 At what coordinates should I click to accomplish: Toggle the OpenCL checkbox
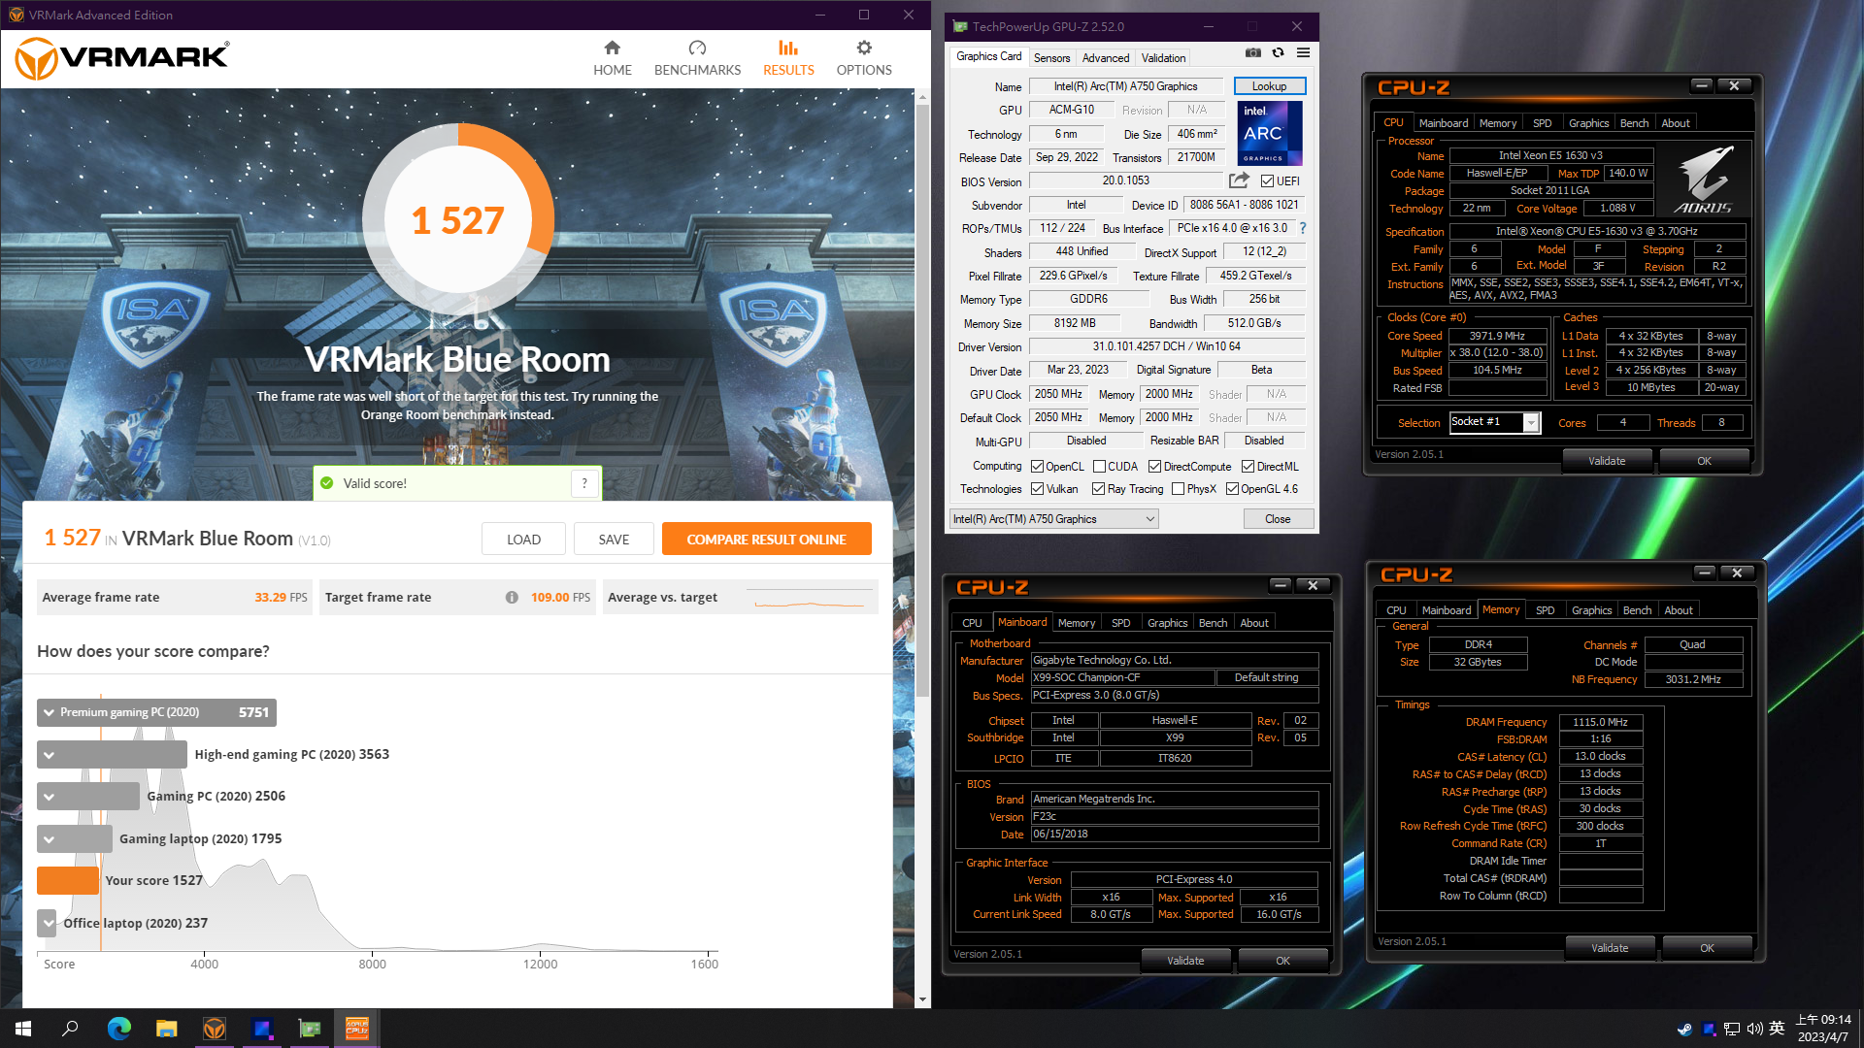(1037, 467)
